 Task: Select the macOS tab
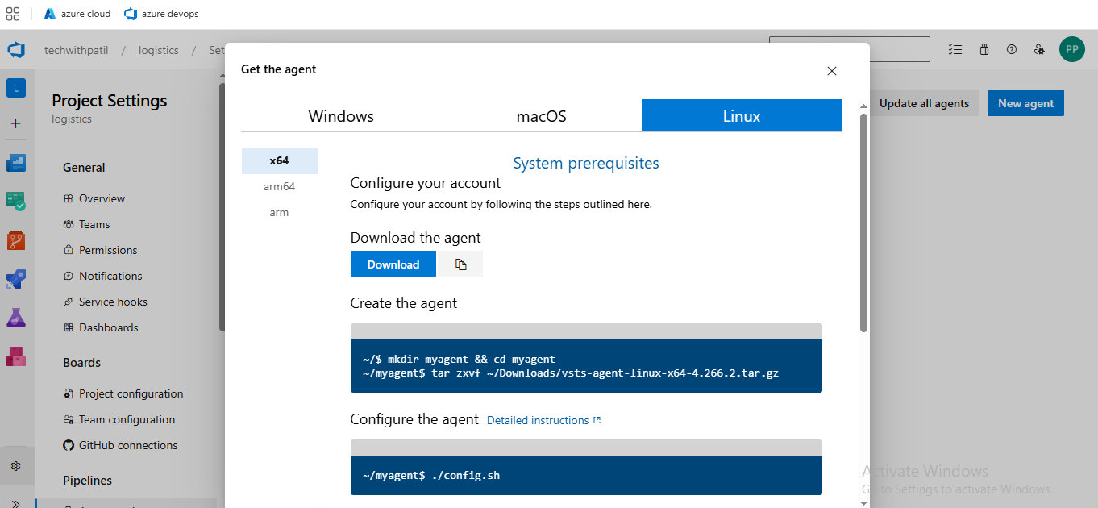click(x=541, y=116)
